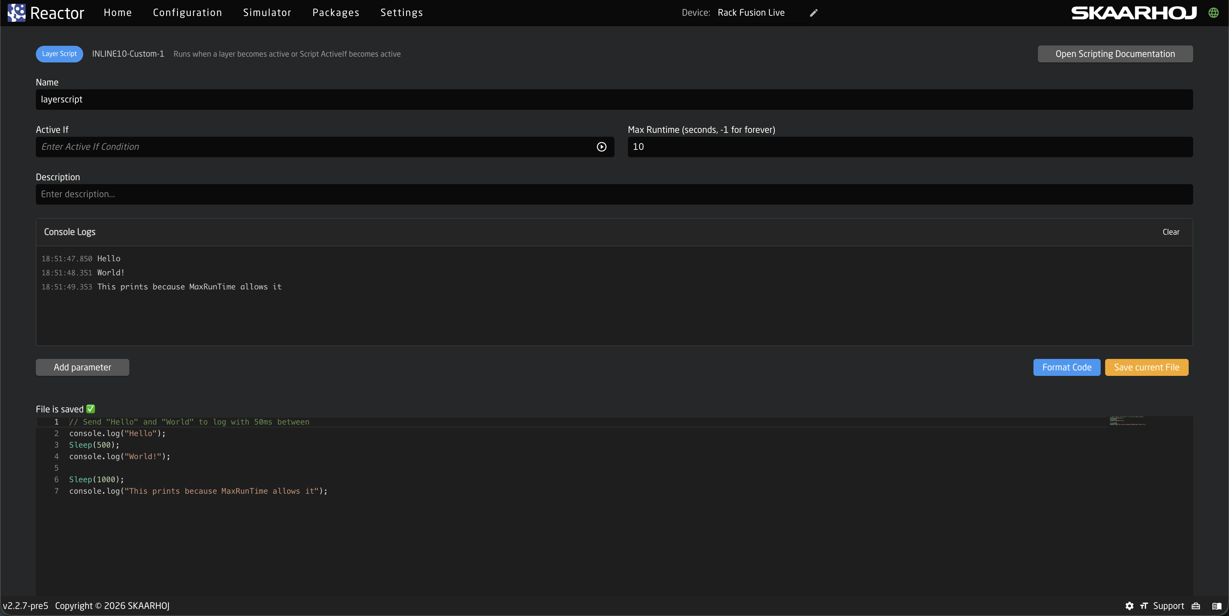Edit the device name with the pencil icon
The image size is (1229, 616).
[x=814, y=13]
